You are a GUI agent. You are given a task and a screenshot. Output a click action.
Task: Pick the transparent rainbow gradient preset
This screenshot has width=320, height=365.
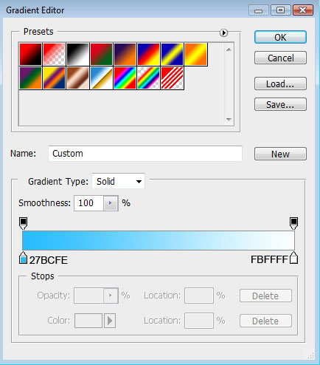click(149, 78)
